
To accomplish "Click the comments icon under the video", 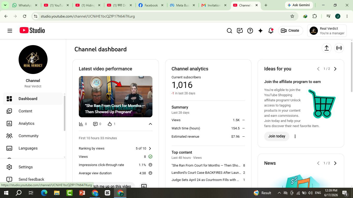I will click(x=95, y=124).
